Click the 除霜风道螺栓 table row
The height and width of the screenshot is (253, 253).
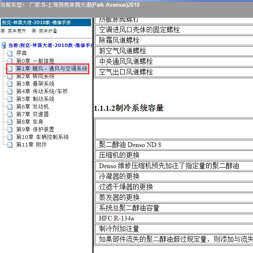coord(174,40)
